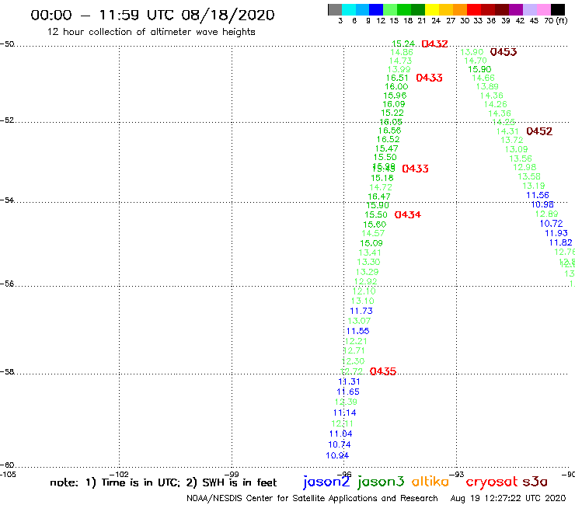Select the wave height value 16.09
The image size is (575, 505).
click(x=394, y=104)
